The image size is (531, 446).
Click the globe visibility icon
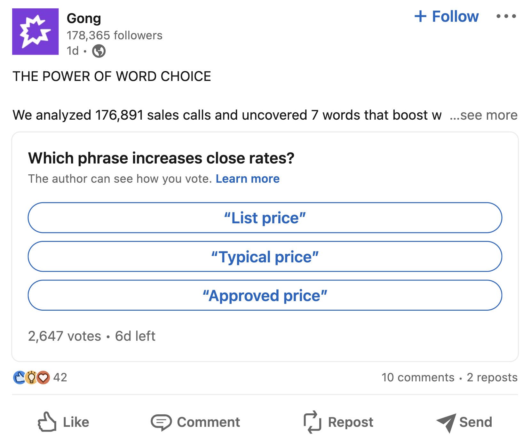pos(99,51)
